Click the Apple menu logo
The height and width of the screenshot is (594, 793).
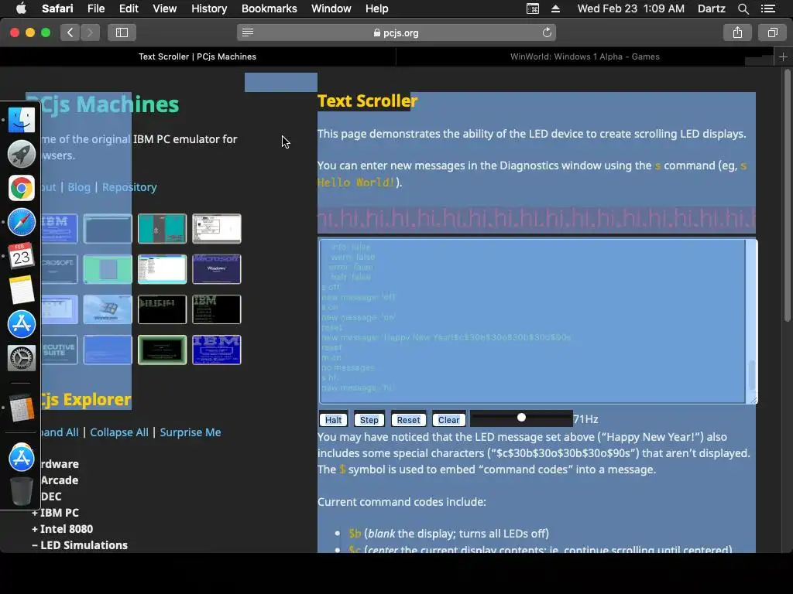[21, 9]
